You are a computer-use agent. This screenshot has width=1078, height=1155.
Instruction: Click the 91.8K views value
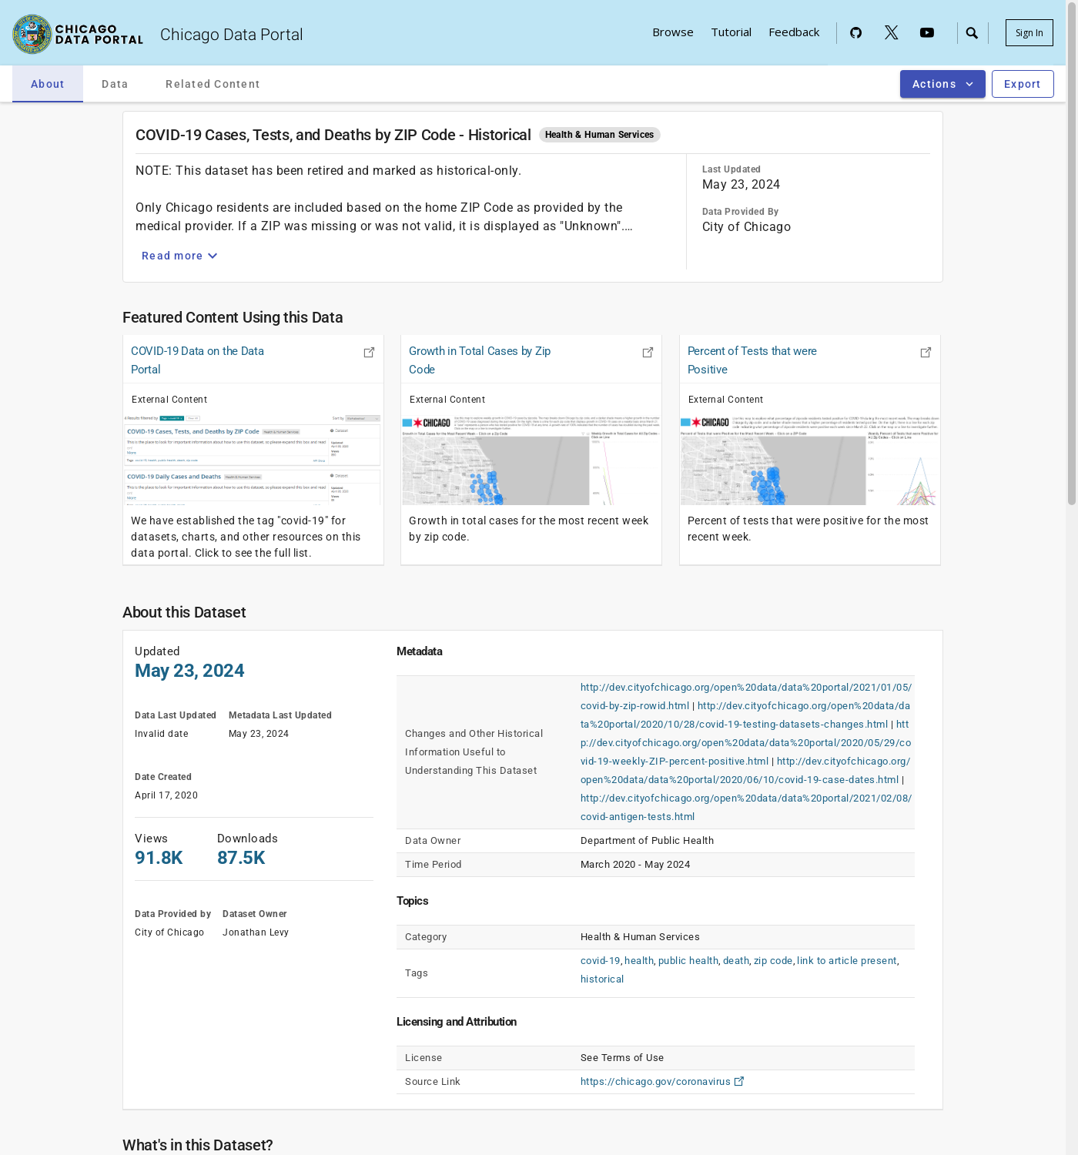(x=159, y=858)
